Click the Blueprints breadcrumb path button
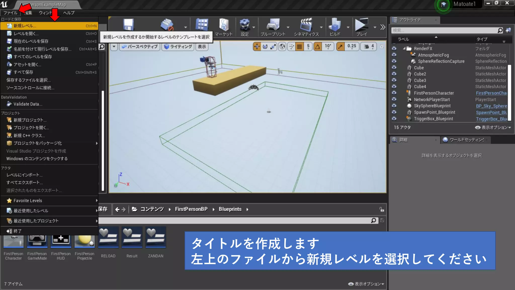 click(x=230, y=209)
